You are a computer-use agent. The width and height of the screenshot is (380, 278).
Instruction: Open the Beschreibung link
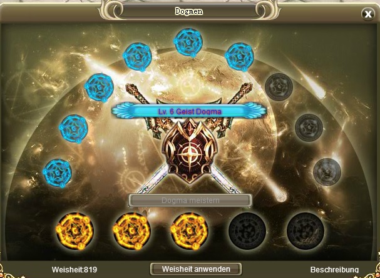pyautogui.click(x=334, y=269)
